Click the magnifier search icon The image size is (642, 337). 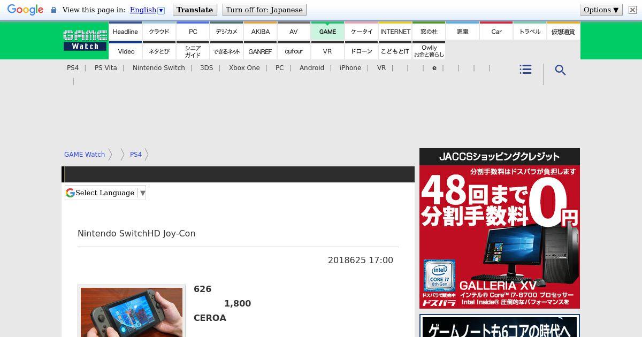click(x=560, y=70)
